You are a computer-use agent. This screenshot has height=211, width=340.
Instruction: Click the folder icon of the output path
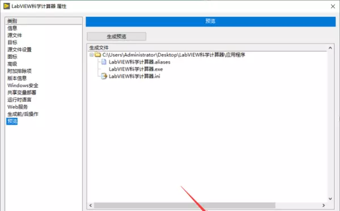98,54
